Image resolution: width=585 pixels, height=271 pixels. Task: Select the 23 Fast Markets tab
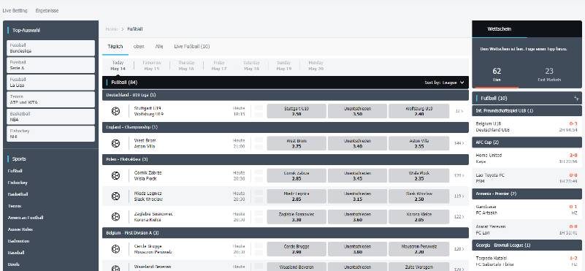click(549, 75)
